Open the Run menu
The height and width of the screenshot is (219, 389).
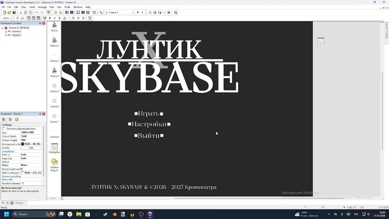click(59, 7)
